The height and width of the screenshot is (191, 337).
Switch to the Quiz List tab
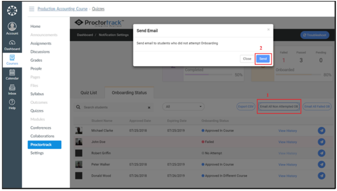(89, 93)
